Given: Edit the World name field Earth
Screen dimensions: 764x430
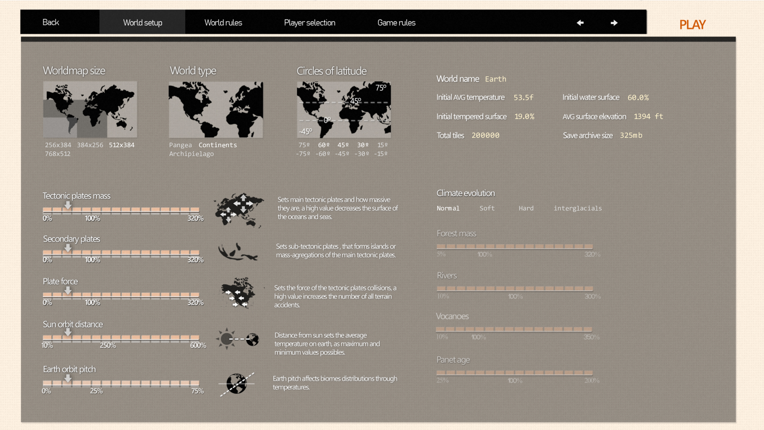Looking at the screenshot, I should (495, 79).
